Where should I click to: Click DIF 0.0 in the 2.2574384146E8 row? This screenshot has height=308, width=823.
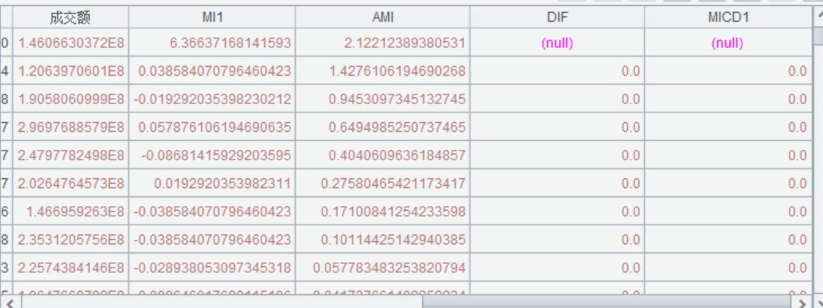(557, 268)
